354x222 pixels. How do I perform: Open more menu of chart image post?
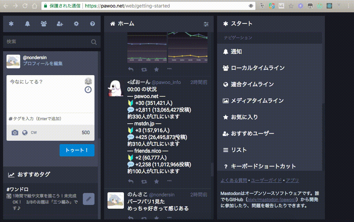169,69
